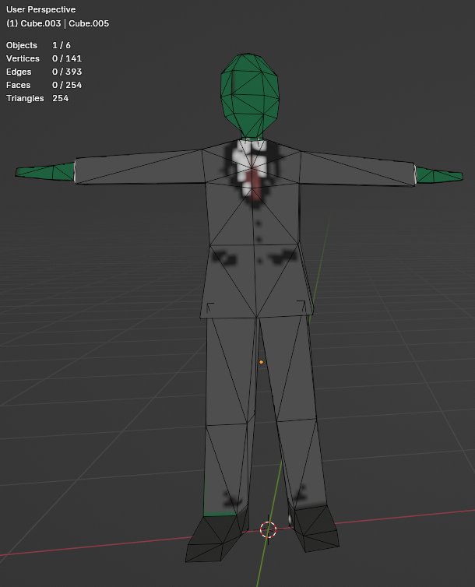Screen dimensions: 475x587
Task: Click the 'User Perspective' view label
Action: click(40, 9)
